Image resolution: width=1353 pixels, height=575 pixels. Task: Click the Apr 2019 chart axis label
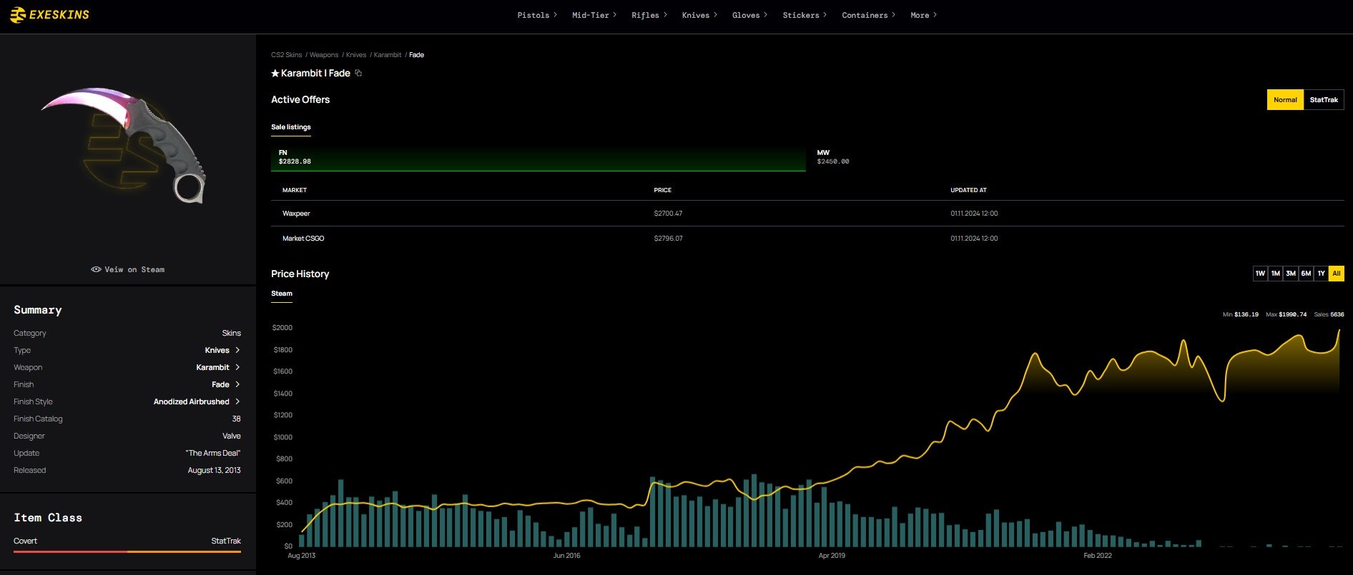(832, 556)
